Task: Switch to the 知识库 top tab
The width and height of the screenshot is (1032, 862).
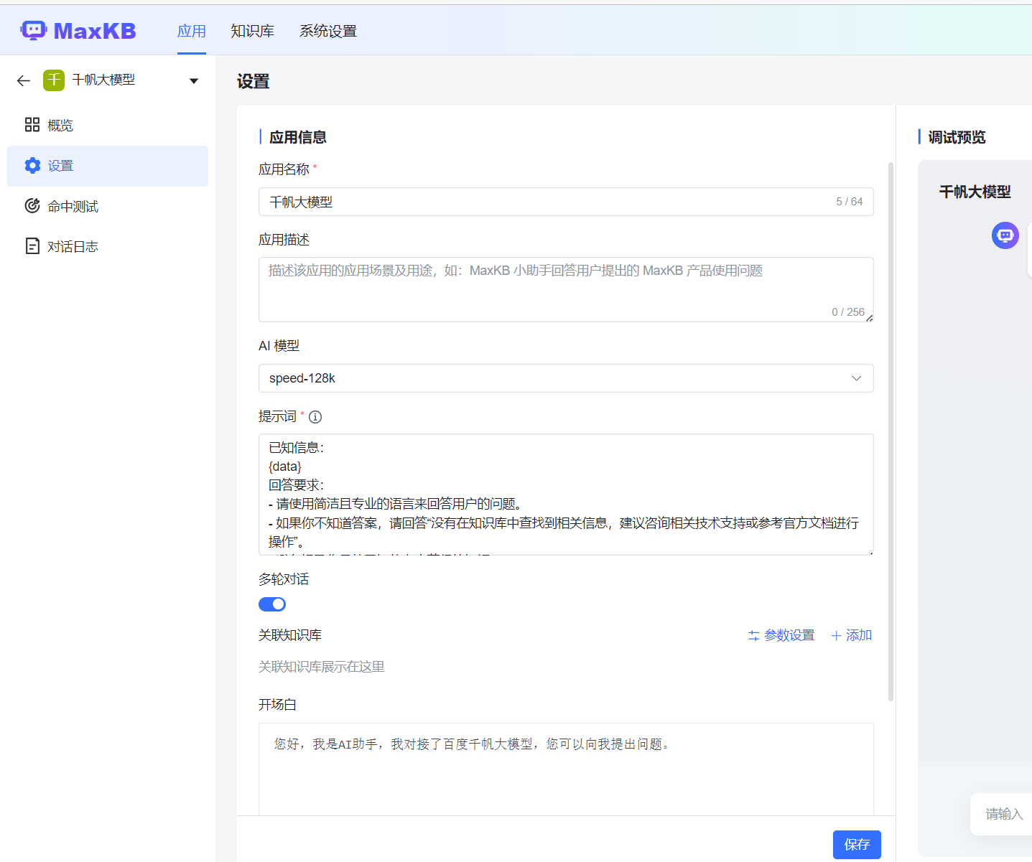Action: tap(252, 31)
